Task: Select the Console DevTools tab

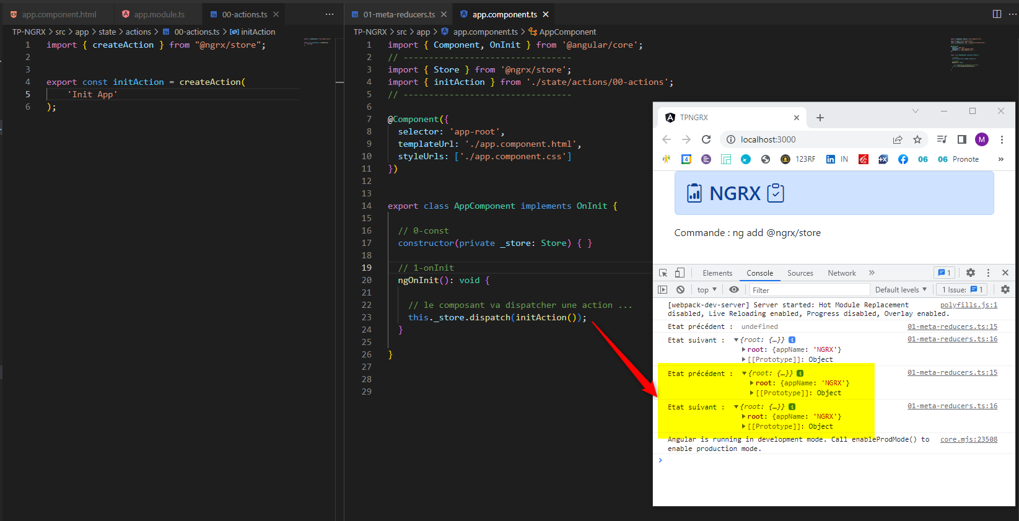Action: click(759, 273)
